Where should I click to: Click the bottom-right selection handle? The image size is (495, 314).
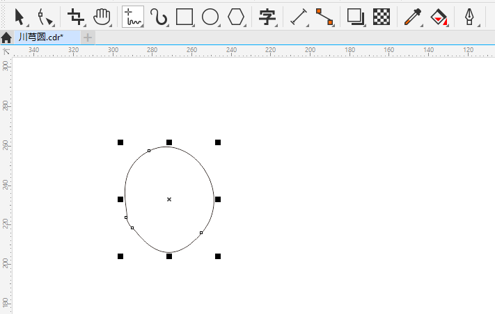tap(218, 256)
